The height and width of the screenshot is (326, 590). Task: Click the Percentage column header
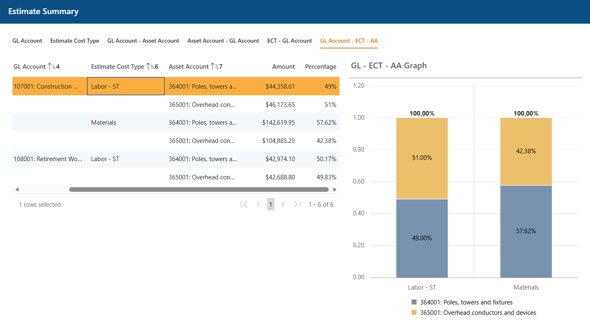(x=321, y=66)
